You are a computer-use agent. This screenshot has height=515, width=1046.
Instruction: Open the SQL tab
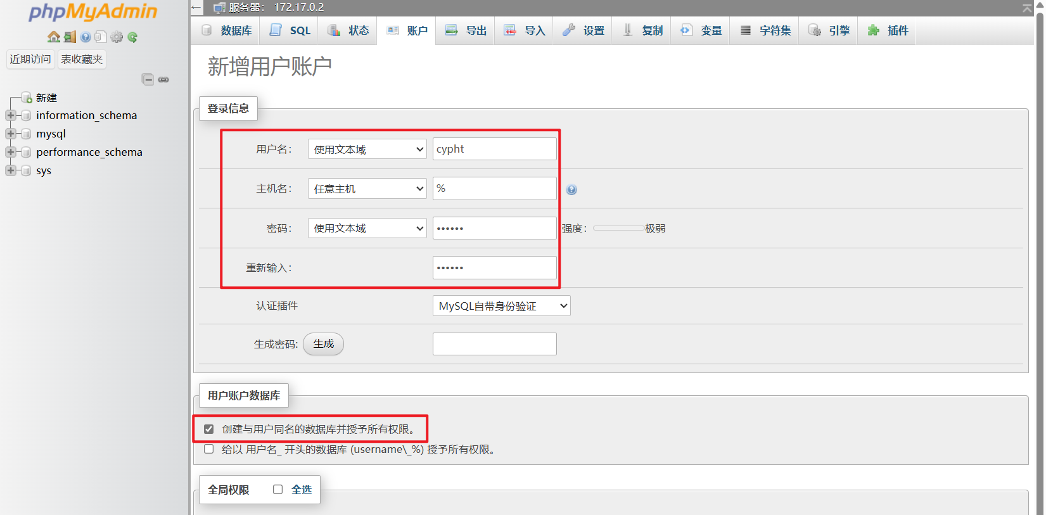tap(290, 30)
